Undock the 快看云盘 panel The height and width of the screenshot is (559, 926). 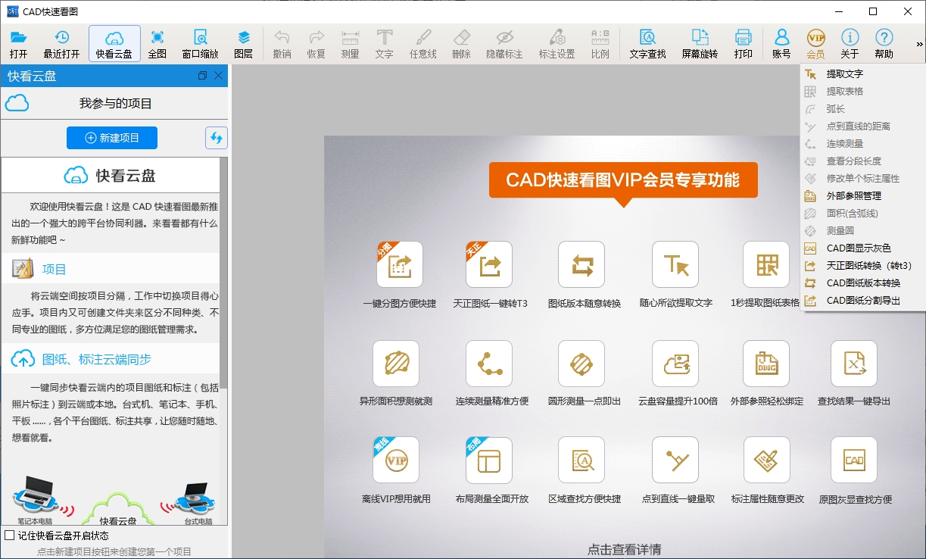coord(202,76)
